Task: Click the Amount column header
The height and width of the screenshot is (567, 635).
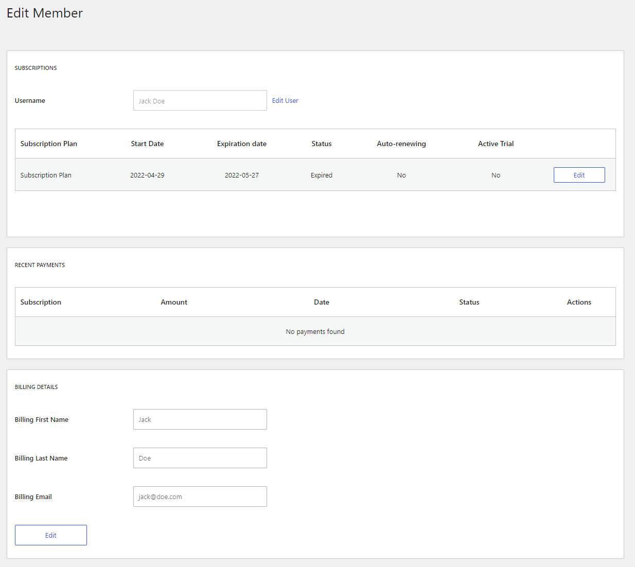Action: (x=174, y=302)
